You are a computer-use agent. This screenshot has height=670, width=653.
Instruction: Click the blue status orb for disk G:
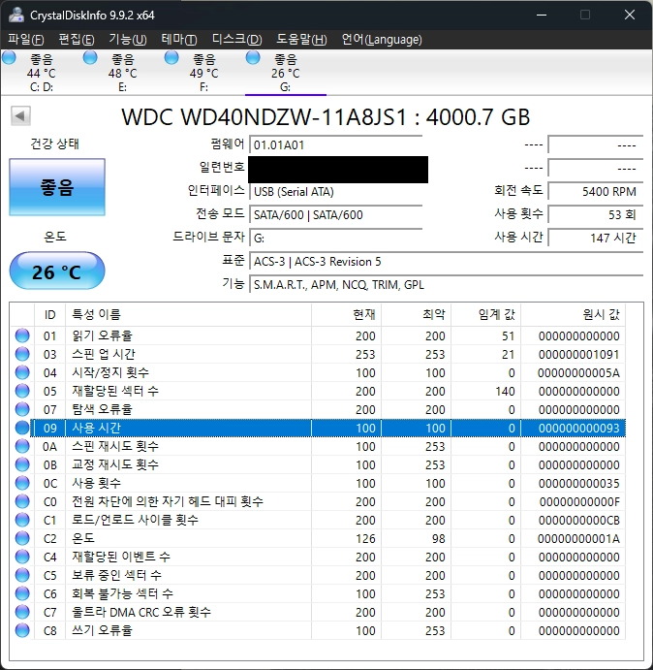[253, 57]
